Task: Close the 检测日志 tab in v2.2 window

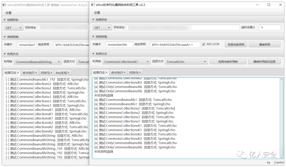Action: click(106, 72)
